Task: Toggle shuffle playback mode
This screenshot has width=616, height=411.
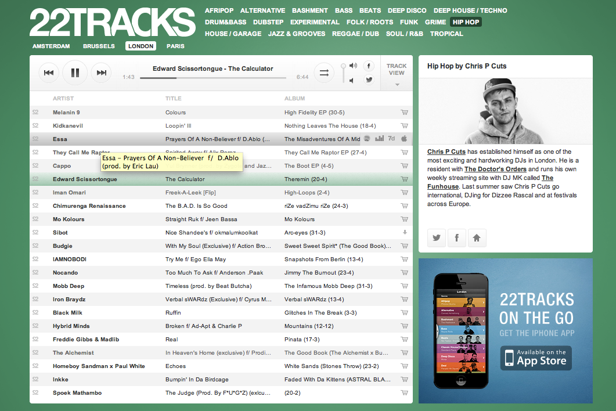Action: pyautogui.click(x=324, y=73)
